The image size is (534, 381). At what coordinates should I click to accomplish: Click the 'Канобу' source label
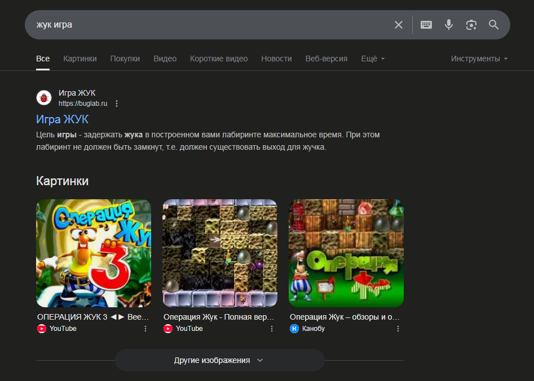tap(314, 329)
